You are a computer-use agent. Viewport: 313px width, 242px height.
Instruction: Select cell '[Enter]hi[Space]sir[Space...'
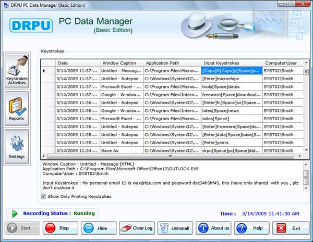click(x=232, y=103)
